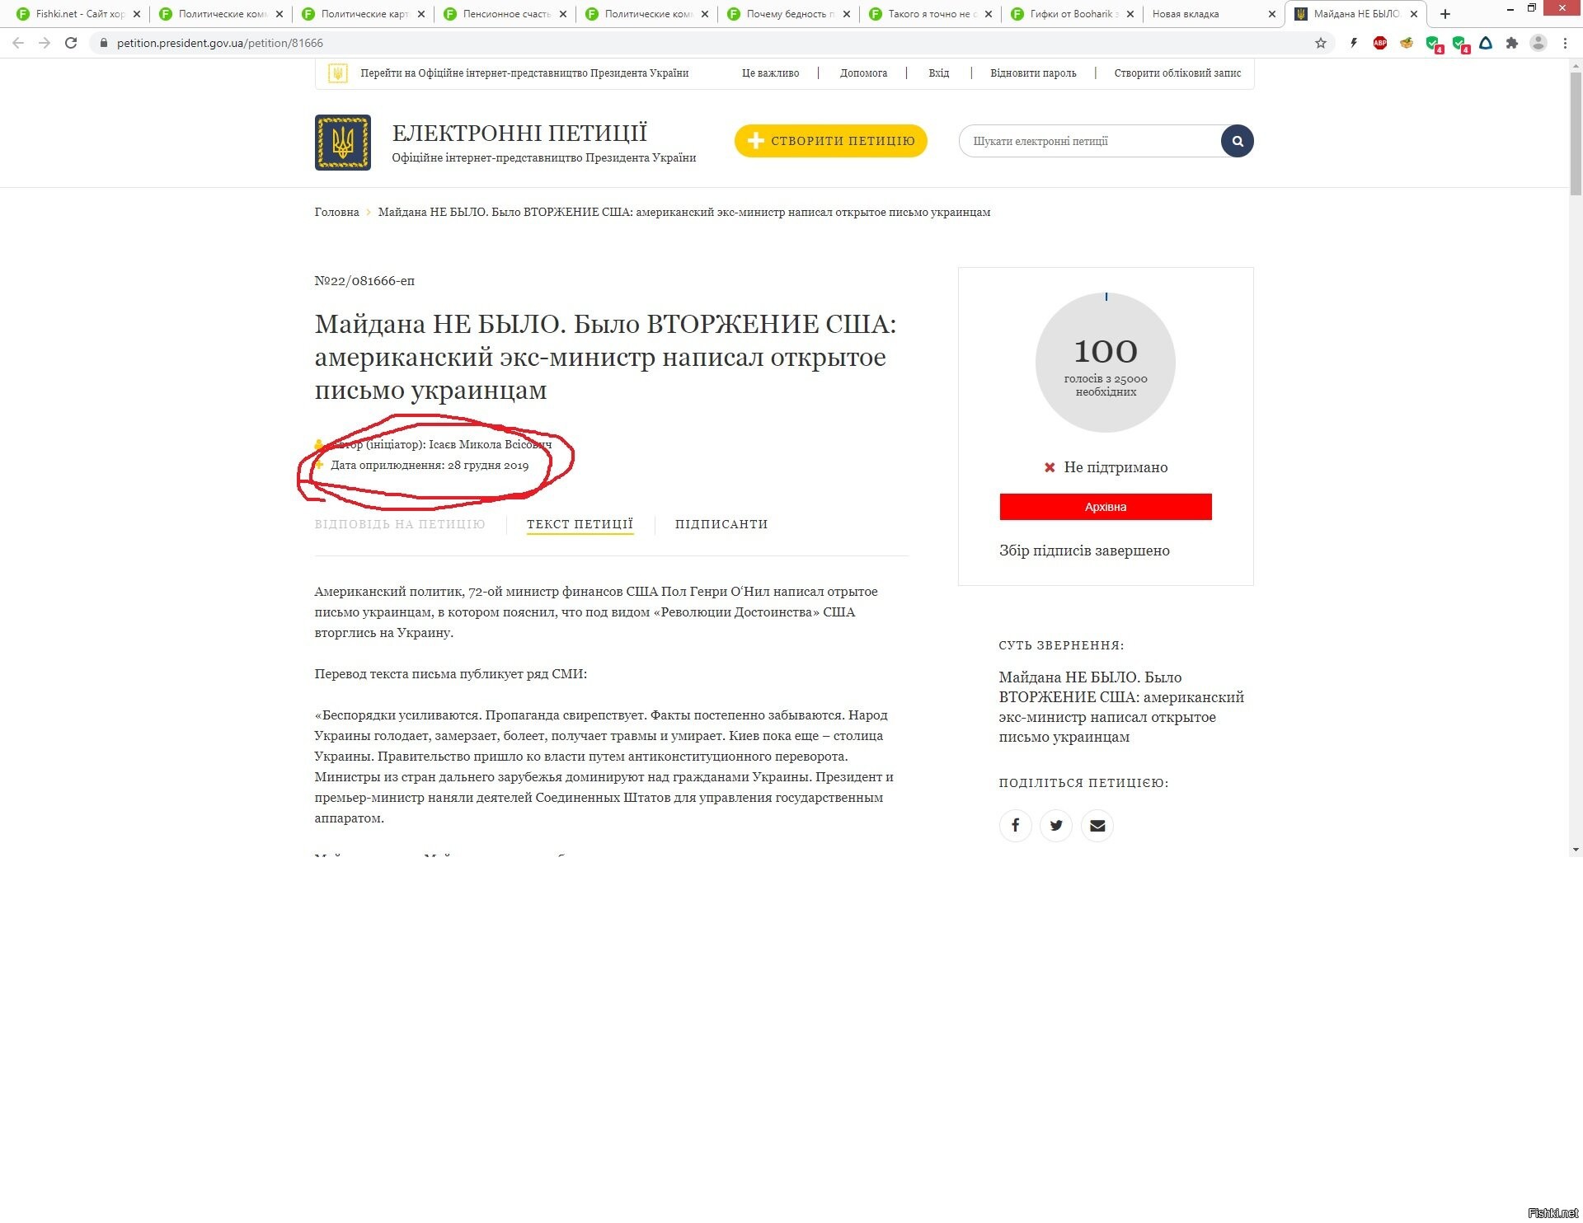Reload the page
Image resolution: width=1583 pixels, height=1223 pixels.
pos(71,43)
